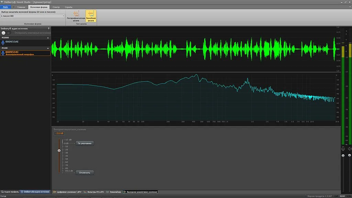
Task: Open the Stelberry аудио источник bottom tab
Action: point(35,192)
